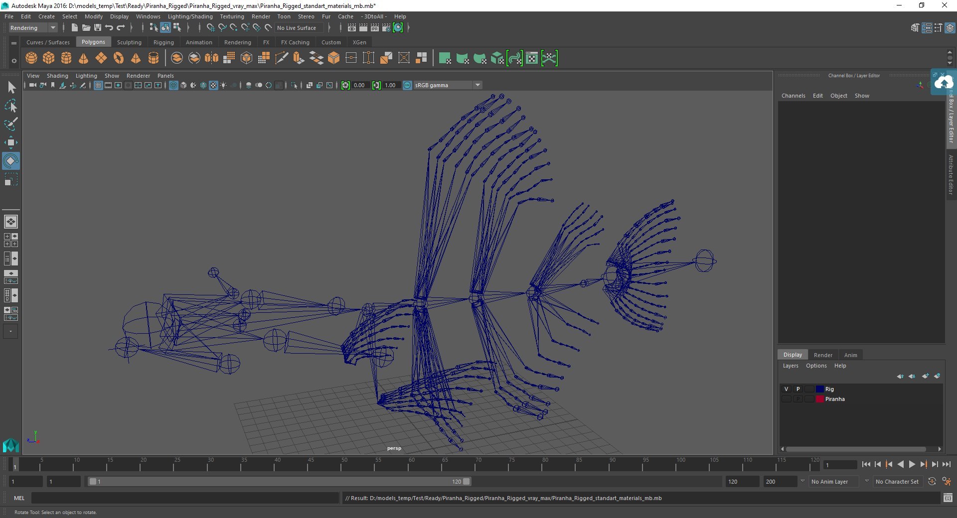Click the undo arrow icon

point(109,28)
